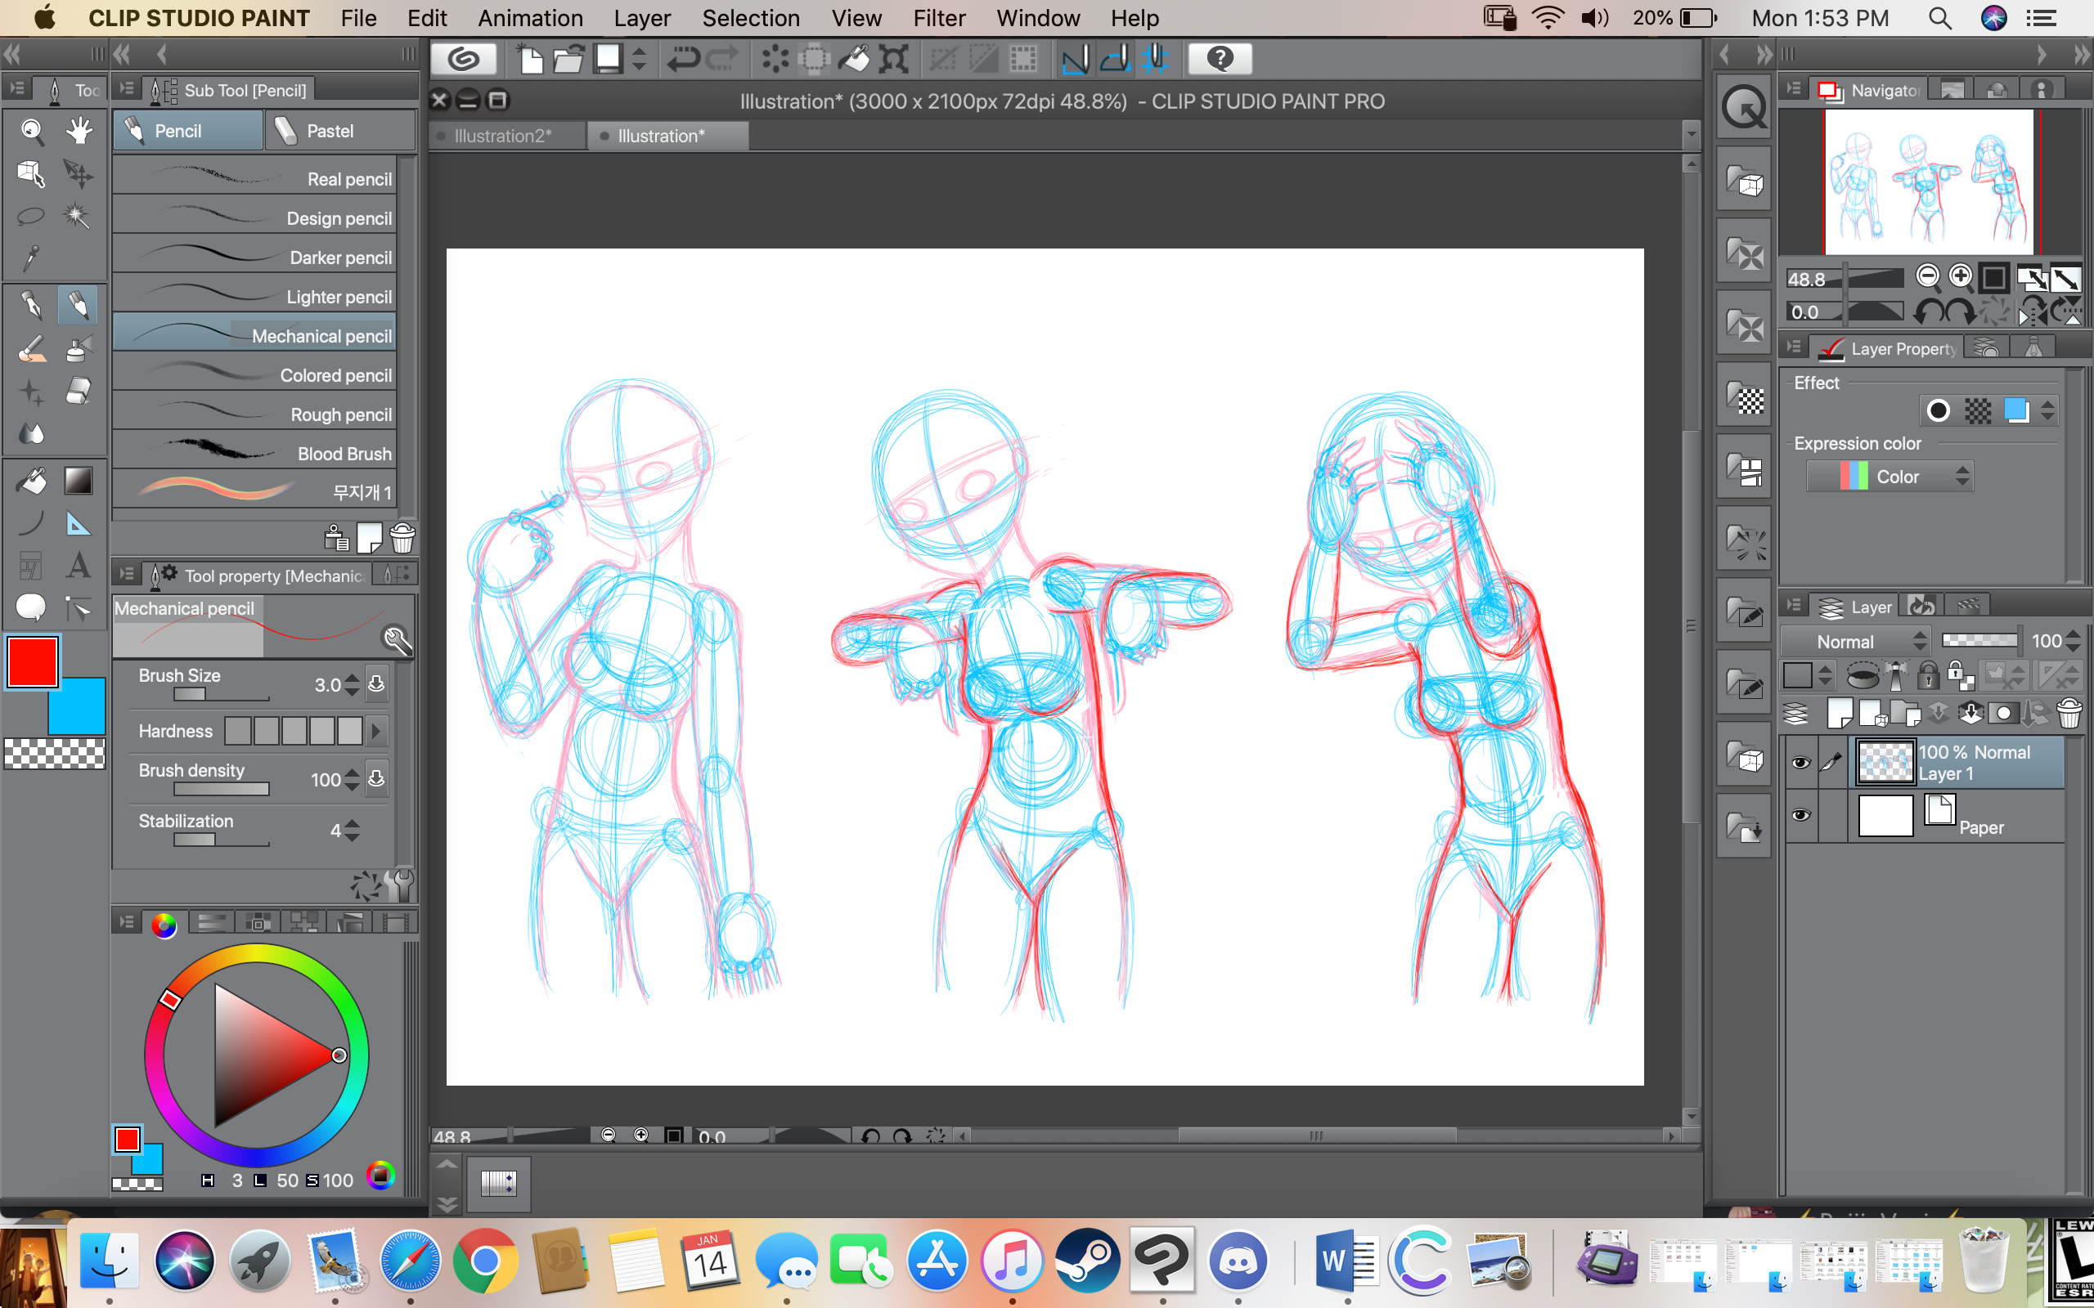Adjust Stabilization stepper arrows
Viewport: 2094px width, 1308px height.
[351, 831]
